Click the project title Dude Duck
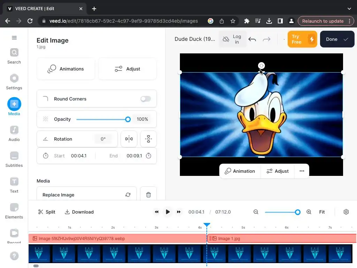 (195, 39)
